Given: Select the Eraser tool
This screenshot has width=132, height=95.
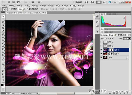Looking at the screenshot, I should [3, 46].
